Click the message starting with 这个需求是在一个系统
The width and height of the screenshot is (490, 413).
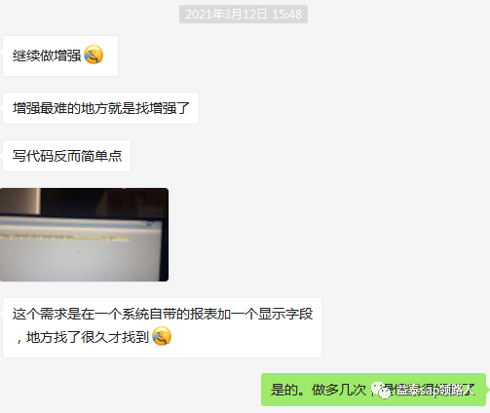pos(162,327)
